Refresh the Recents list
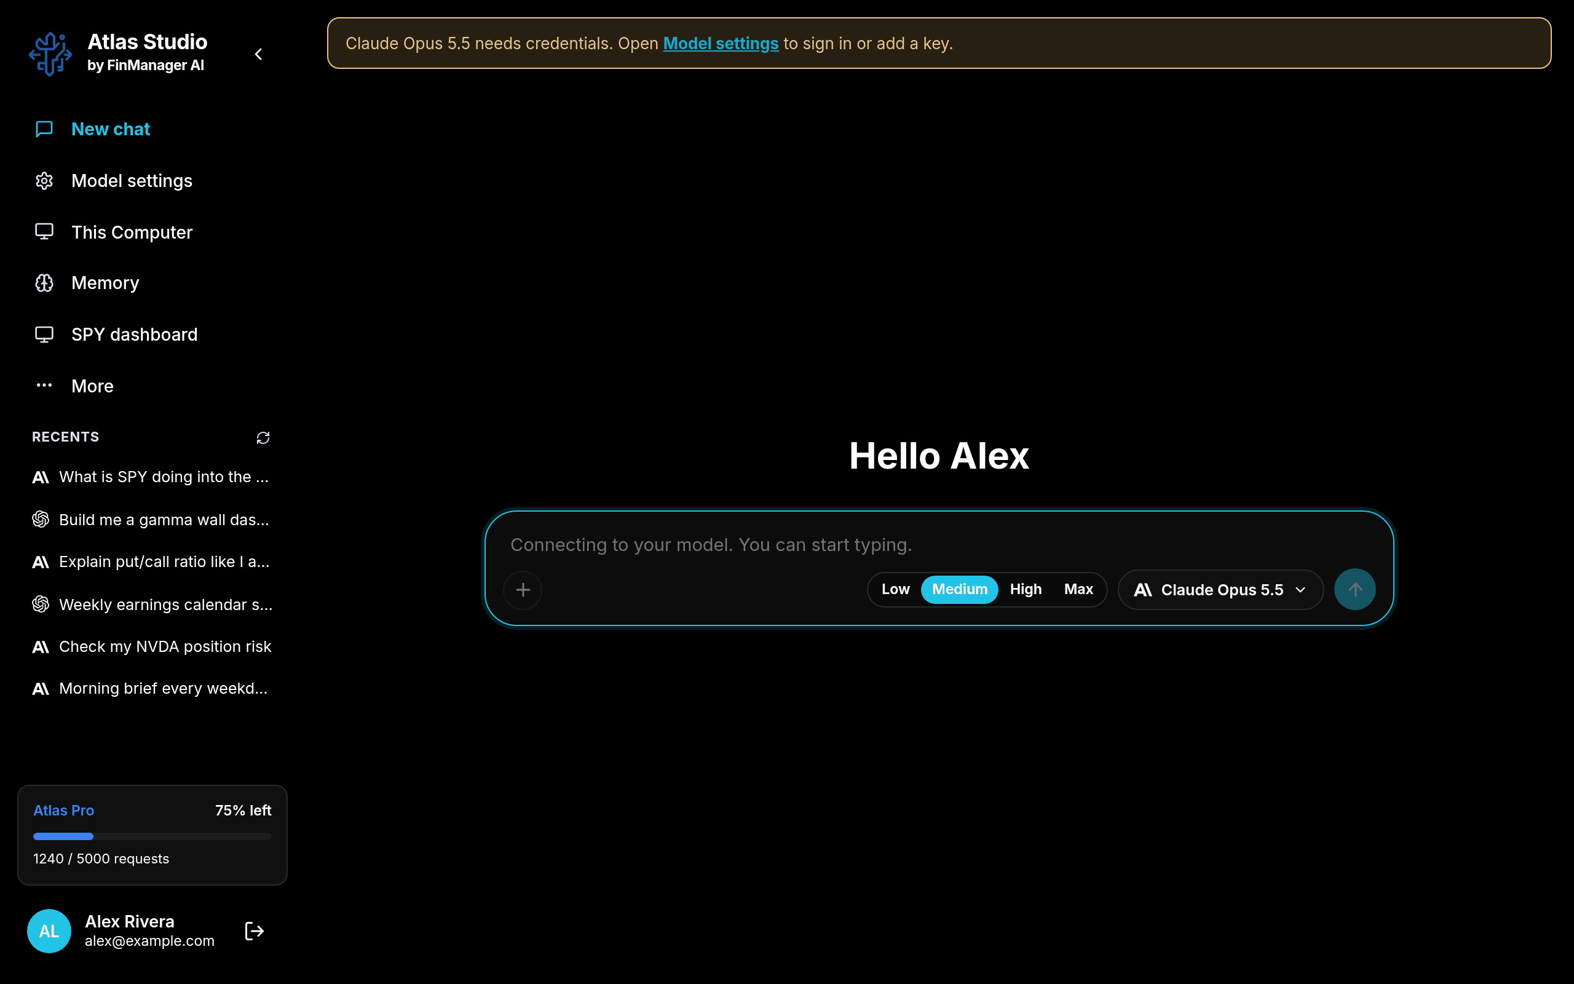This screenshot has width=1574, height=984. 263,438
